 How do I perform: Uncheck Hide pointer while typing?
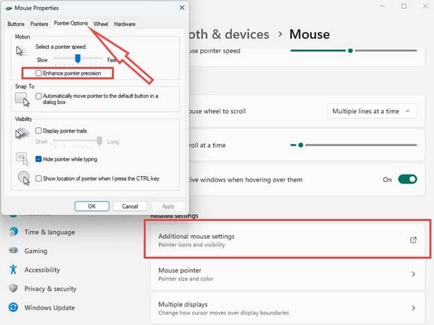coord(39,159)
